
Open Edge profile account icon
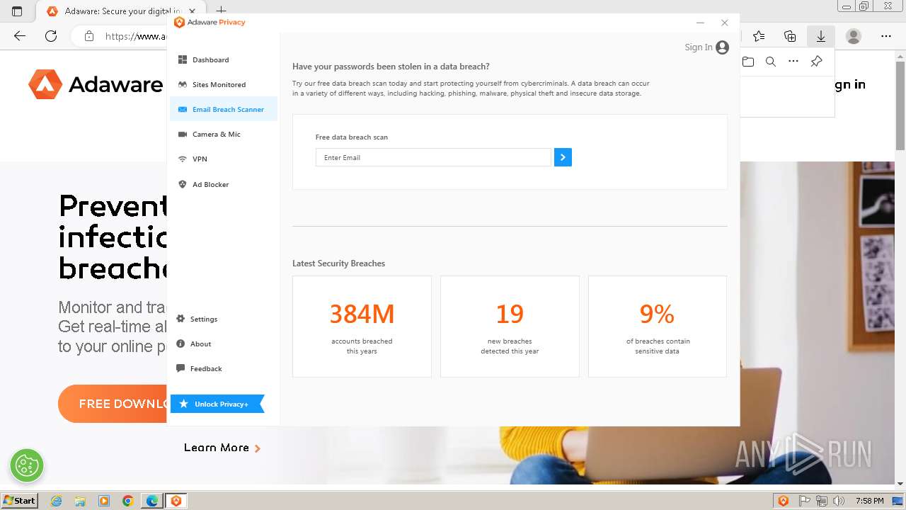click(854, 36)
